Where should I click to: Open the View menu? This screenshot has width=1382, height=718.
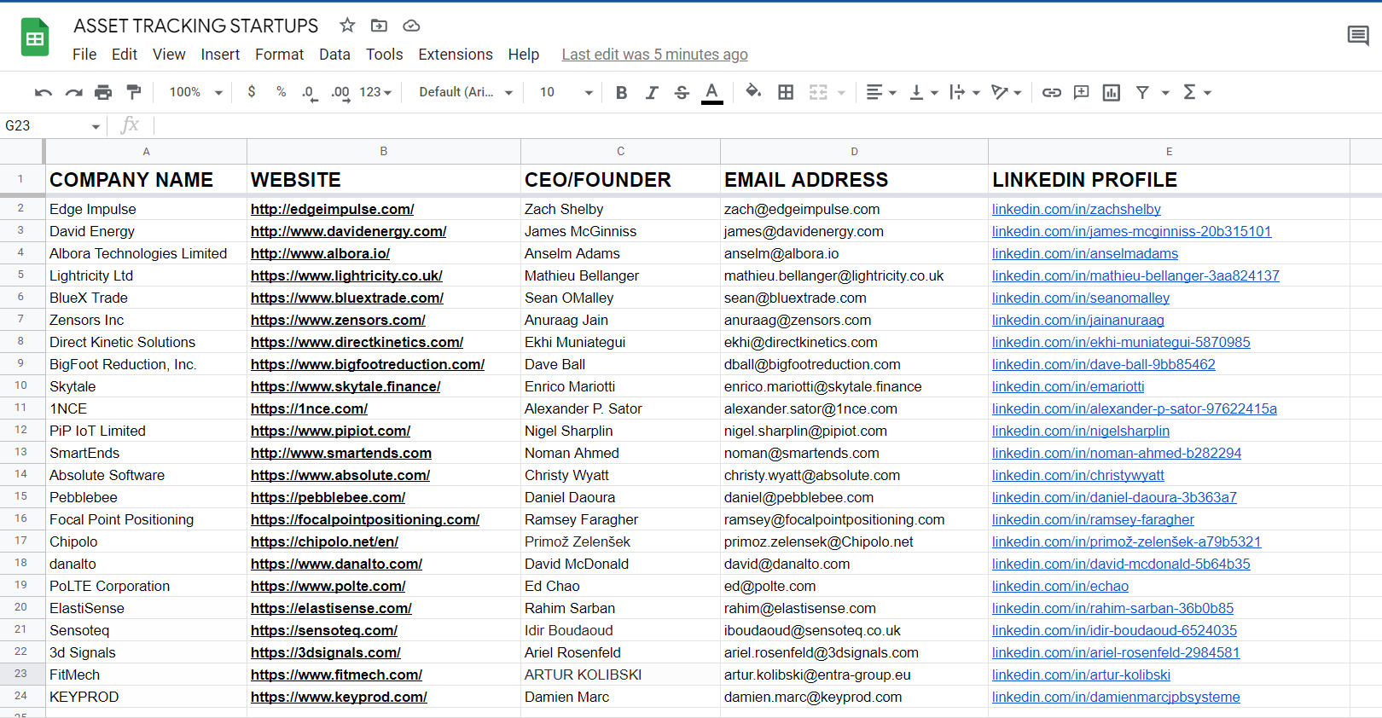tap(169, 55)
